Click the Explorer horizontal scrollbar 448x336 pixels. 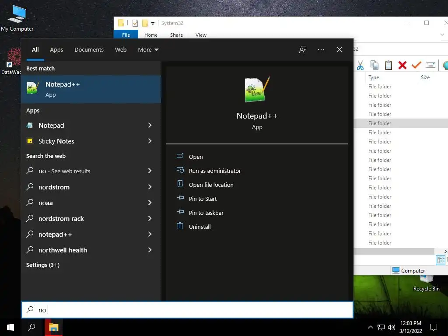tap(394, 251)
